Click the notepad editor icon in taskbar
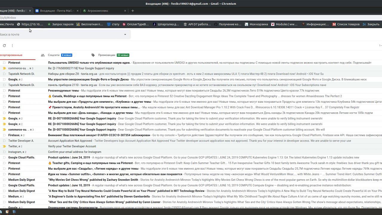 tap(7, 212)
